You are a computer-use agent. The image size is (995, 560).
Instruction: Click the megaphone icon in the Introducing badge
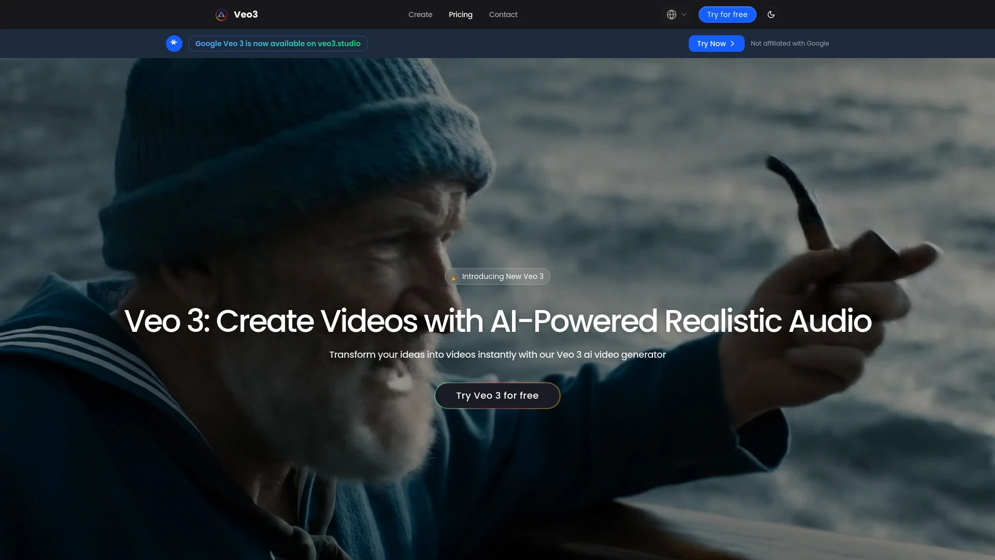[x=454, y=276]
